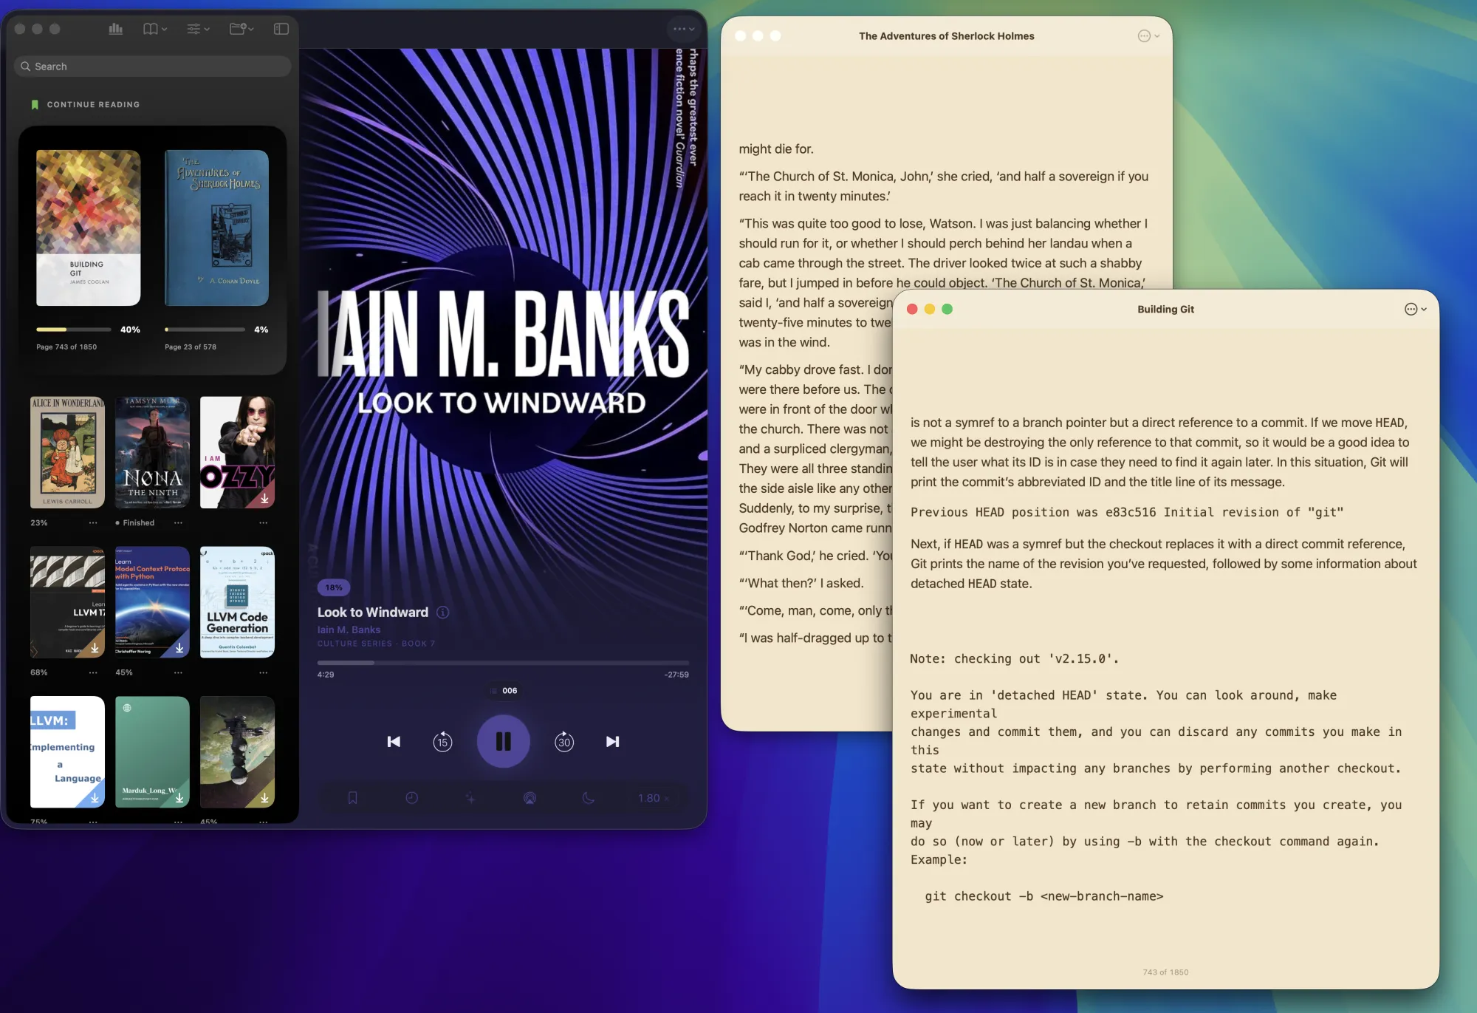The width and height of the screenshot is (1477, 1013).
Task: Skip to the next audiobook chapter
Action: coord(612,742)
